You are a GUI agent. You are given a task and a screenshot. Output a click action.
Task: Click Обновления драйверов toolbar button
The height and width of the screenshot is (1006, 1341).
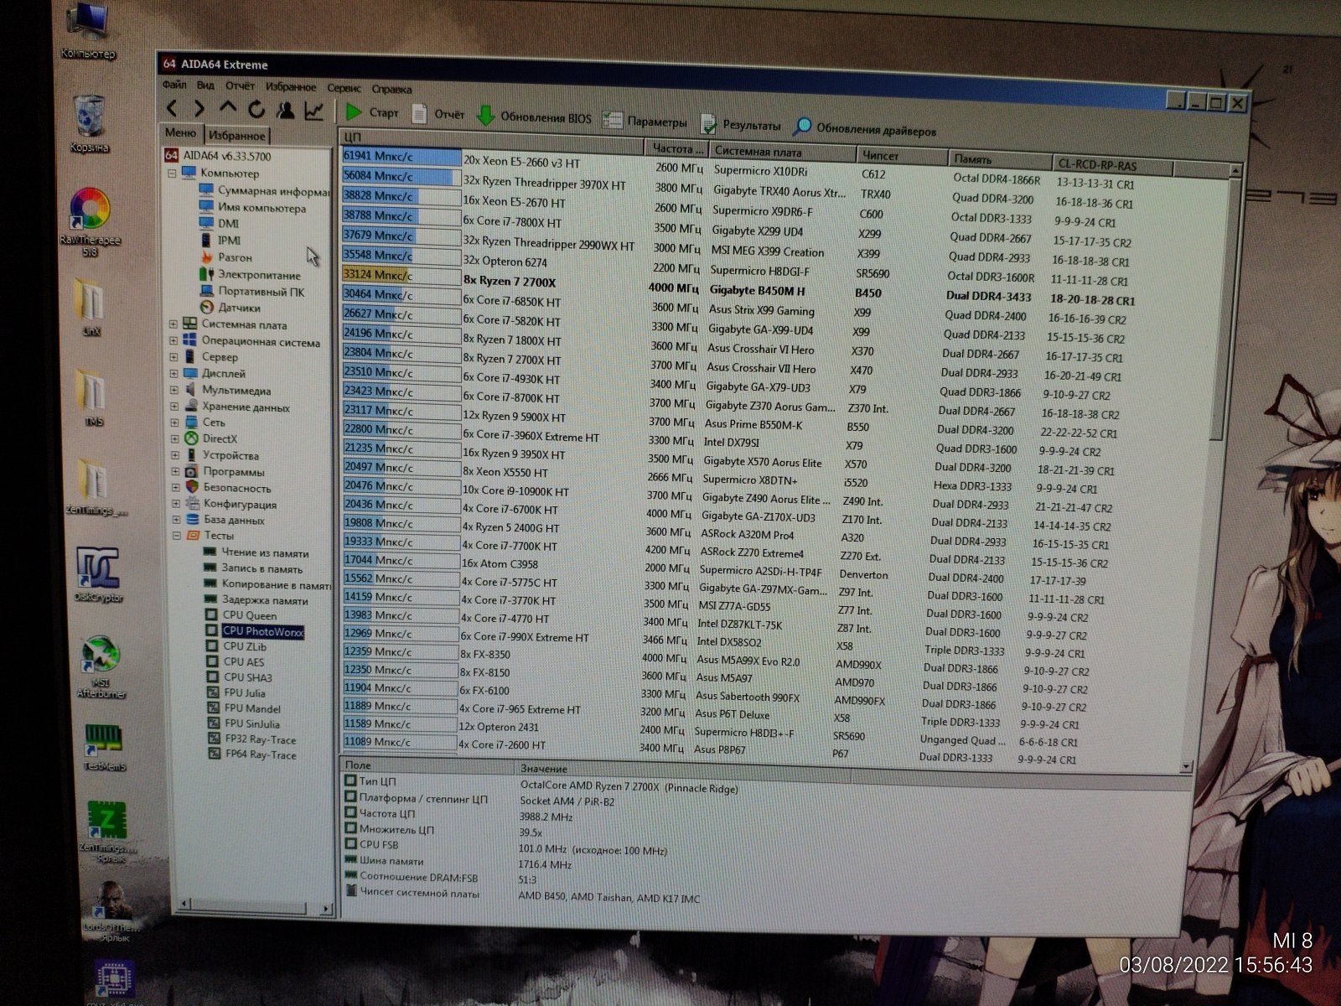pos(865,128)
